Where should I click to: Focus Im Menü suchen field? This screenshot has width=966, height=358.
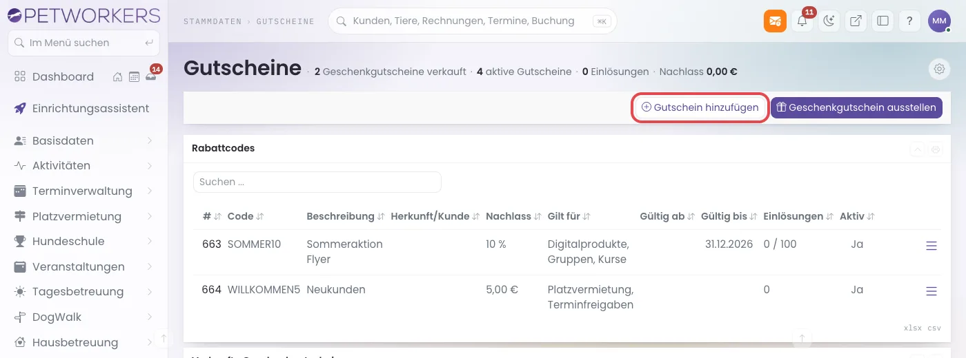[x=83, y=43]
